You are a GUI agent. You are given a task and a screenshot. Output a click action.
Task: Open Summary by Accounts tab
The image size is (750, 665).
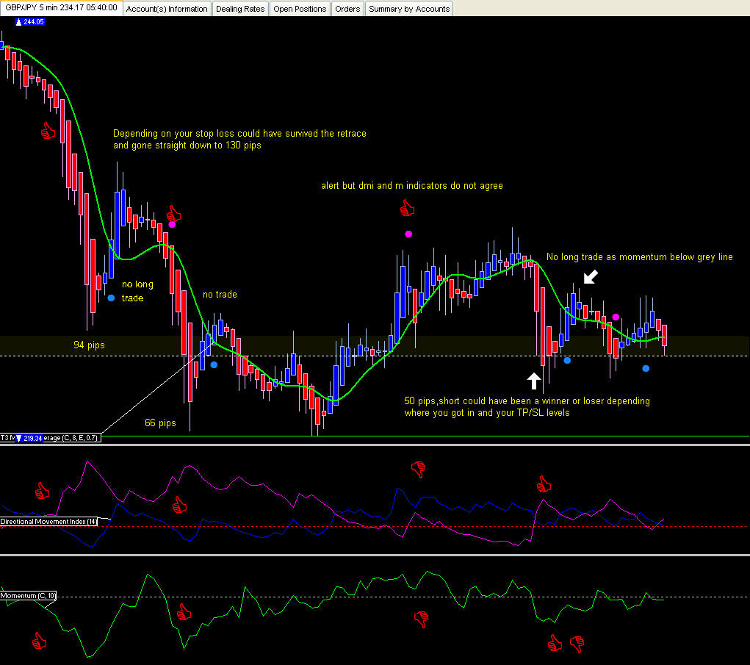[409, 9]
